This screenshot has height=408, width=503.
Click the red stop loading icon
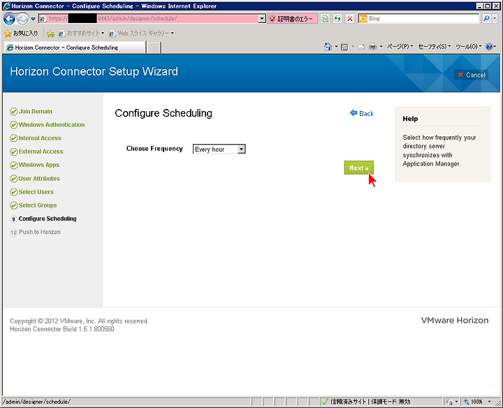(350, 19)
